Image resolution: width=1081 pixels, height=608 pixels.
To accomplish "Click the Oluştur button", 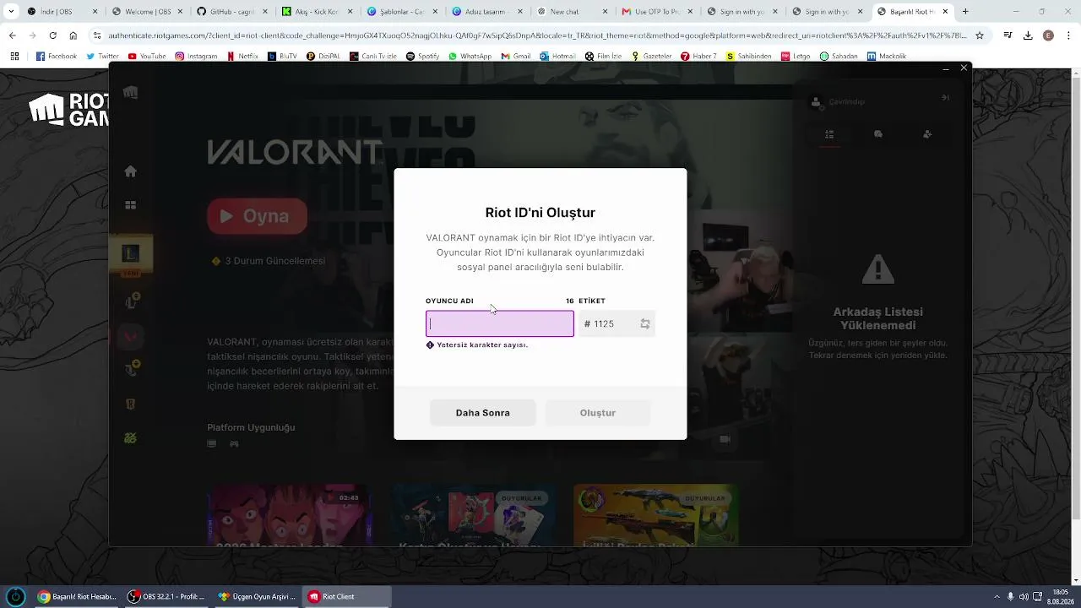I will 598,413.
